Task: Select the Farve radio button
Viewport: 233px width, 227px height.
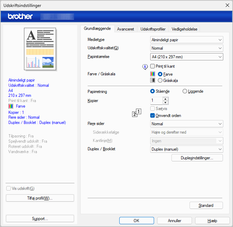Action: pyautogui.click(x=160, y=74)
